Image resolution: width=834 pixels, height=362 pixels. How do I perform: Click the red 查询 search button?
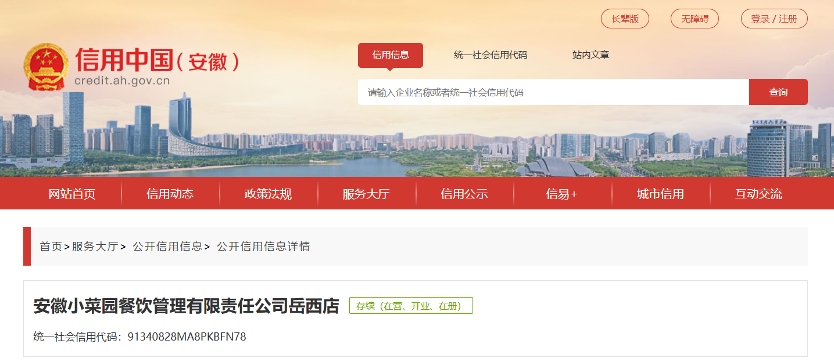coord(778,92)
